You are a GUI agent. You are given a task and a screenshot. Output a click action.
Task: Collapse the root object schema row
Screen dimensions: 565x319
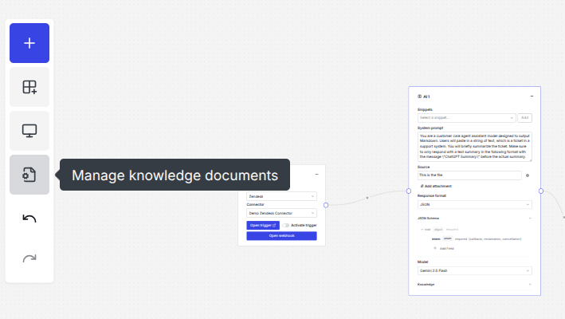[x=422, y=230]
